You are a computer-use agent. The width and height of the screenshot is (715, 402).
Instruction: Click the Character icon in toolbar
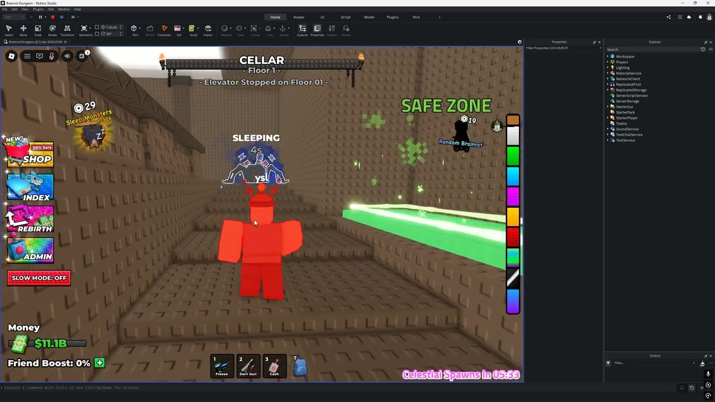click(x=164, y=30)
